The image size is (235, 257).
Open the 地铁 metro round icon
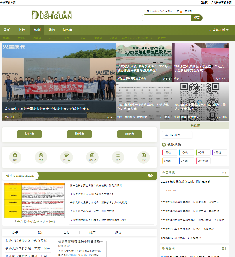[x=15, y=157]
